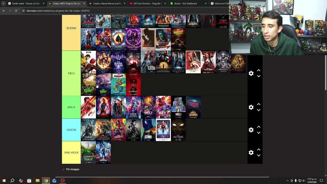Viewport: 327px width, 184px height.
Task: Select the VISION tier label
Action: pos(71,130)
